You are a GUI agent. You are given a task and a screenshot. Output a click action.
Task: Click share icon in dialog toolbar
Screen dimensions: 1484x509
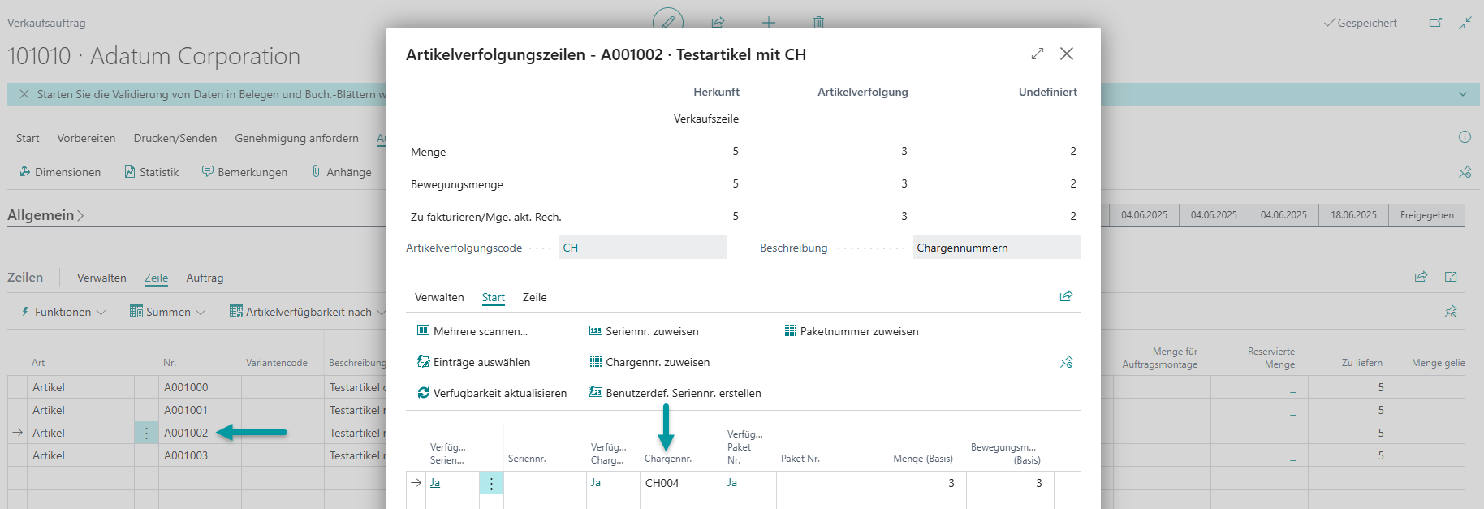[x=1066, y=296]
